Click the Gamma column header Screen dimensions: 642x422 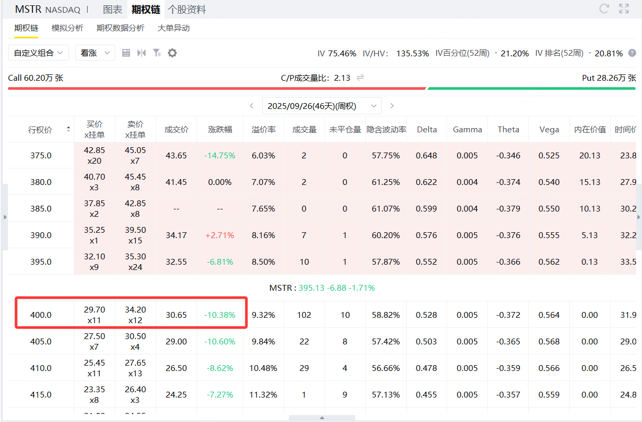[x=467, y=129]
